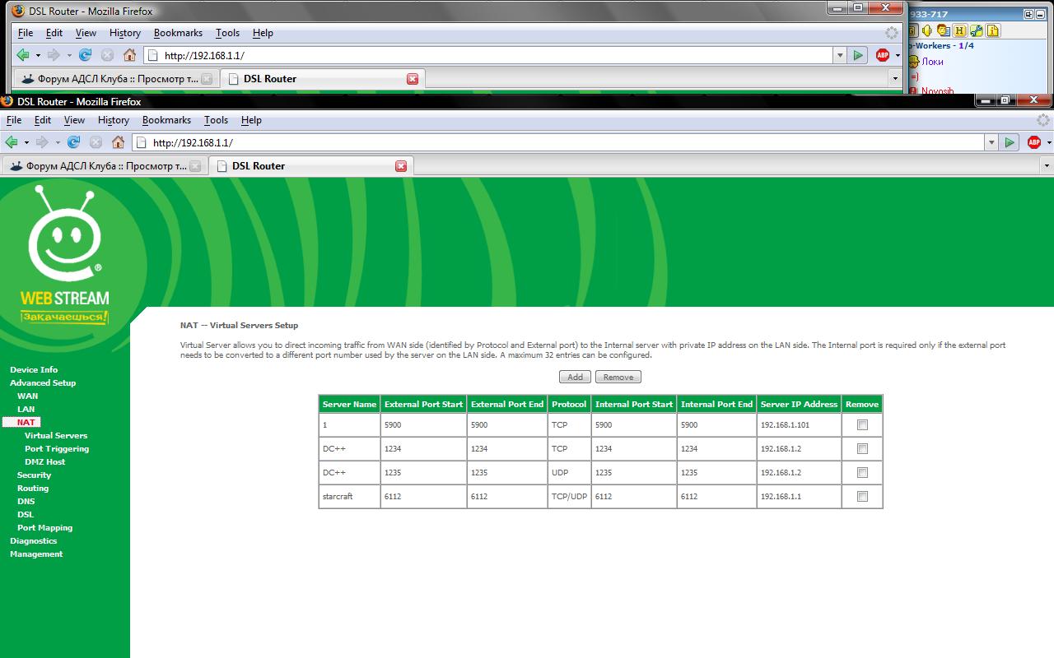
Task: Click Adblock Plus icon in upper background window
Action: [x=883, y=55]
